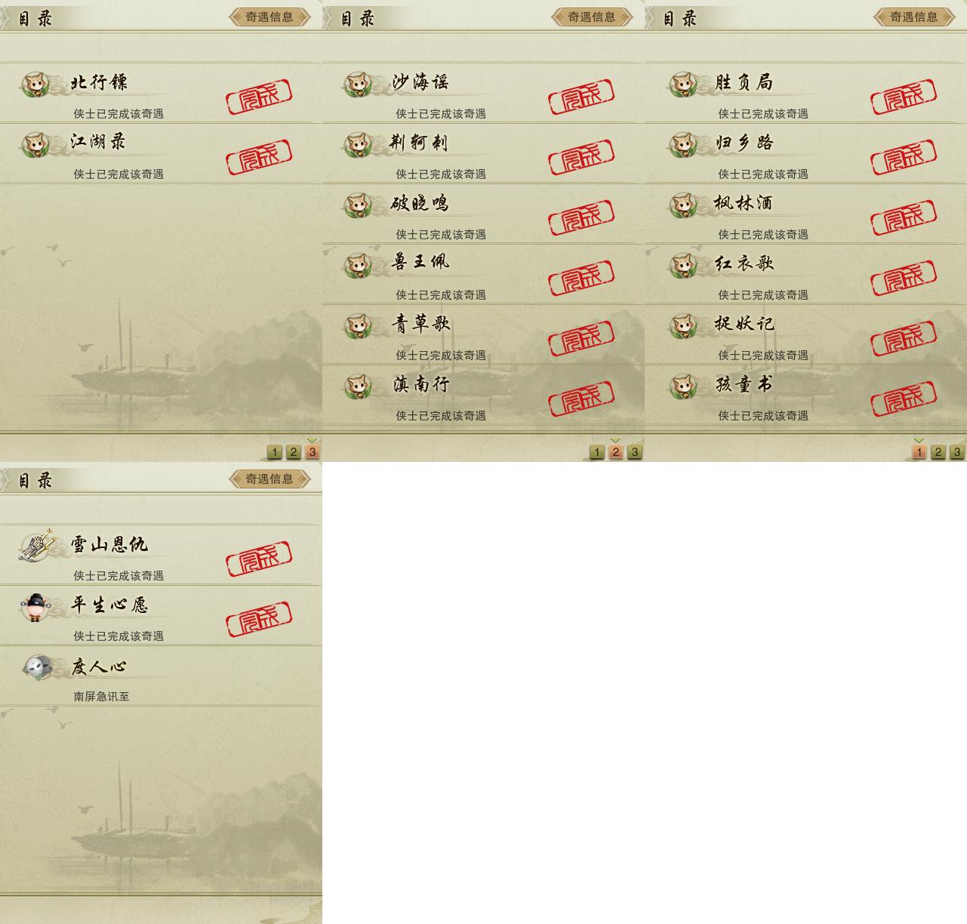Click 奇遇信息 button above 胜负局 list
This screenshot has height=924, width=967.
point(914,17)
